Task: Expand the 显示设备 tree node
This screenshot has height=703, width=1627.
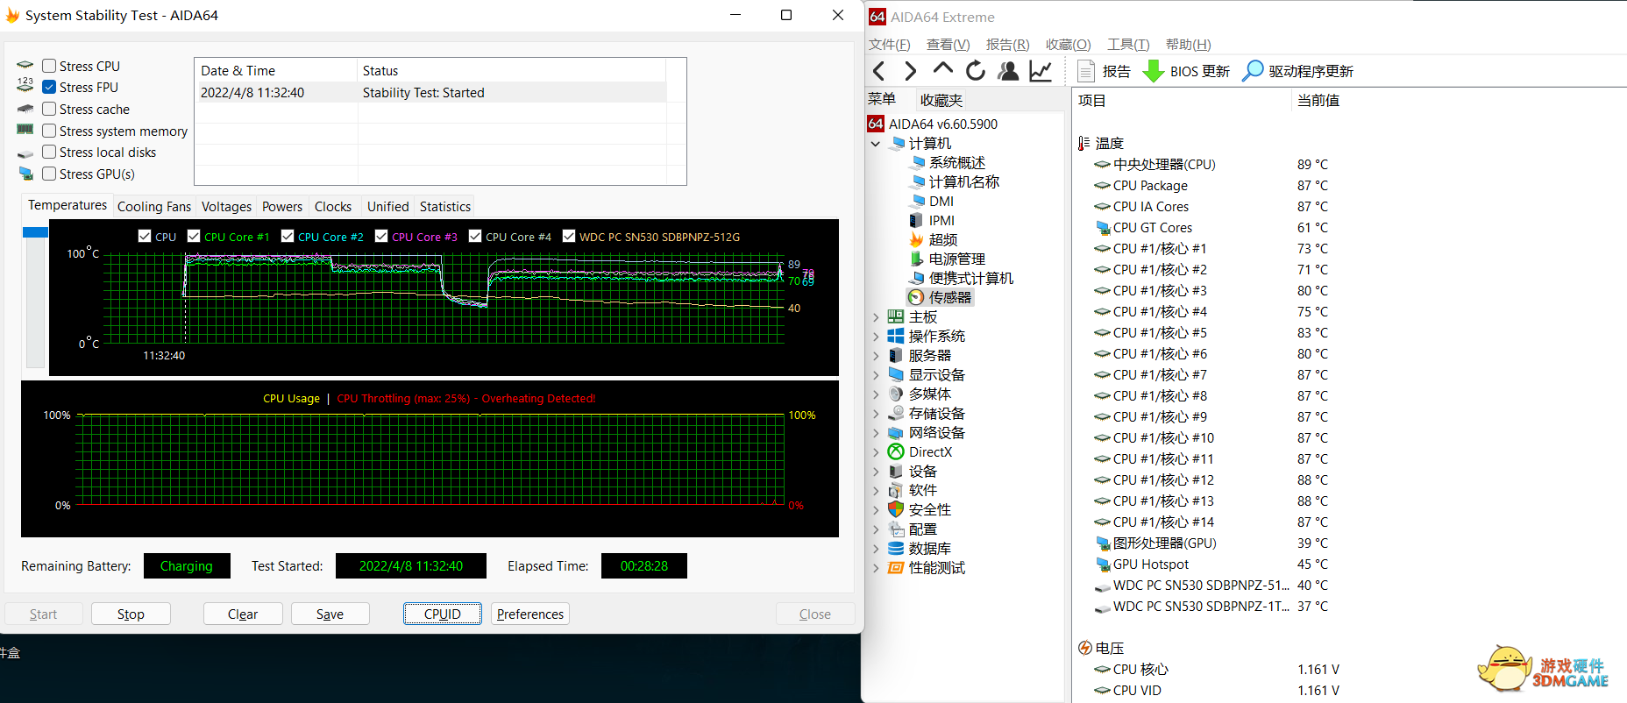Action: pos(876,375)
